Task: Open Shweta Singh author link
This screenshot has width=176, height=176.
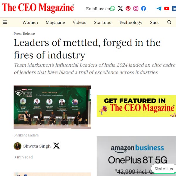Action: coord(37,146)
